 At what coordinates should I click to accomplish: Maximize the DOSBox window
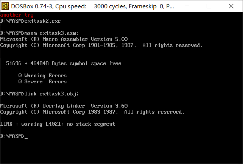209,6
